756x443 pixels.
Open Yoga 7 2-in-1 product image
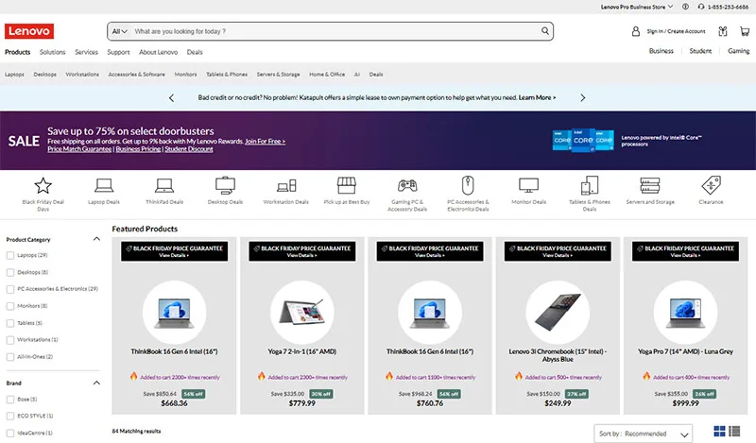(302, 313)
